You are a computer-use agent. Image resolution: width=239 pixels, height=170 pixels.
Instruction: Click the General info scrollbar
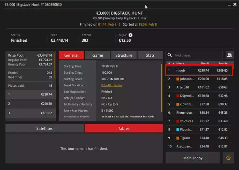(162, 88)
